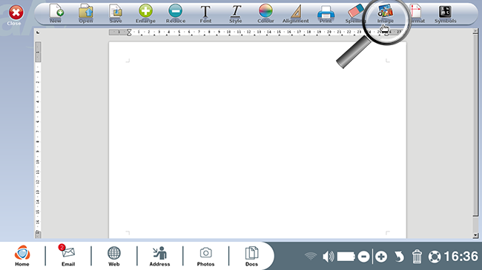Insert an Image into document
Viewport: 482px width, 270px height.
tap(386, 14)
